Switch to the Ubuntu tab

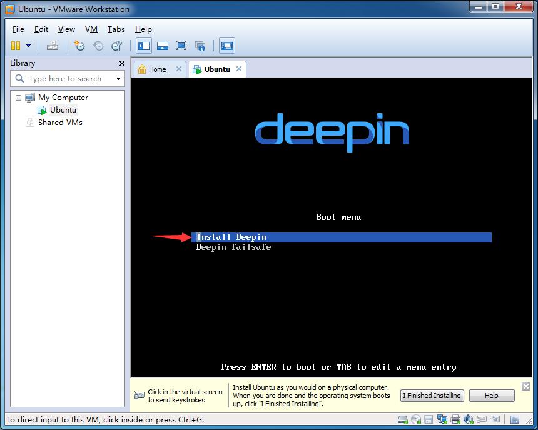click(x=217, y=69)
